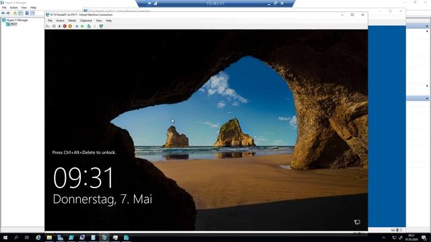The width and height of the screenshot is (431, 242).
Task: Show connection info on remote desktop bar
Action: point(156,3)
